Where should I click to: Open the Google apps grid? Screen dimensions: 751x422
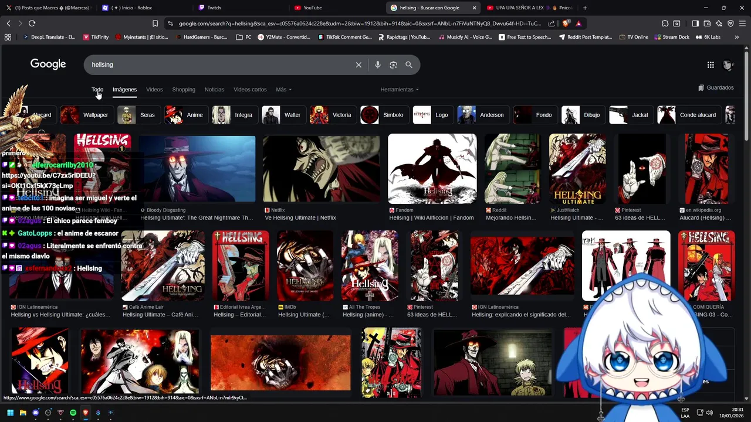click(711, 65)
